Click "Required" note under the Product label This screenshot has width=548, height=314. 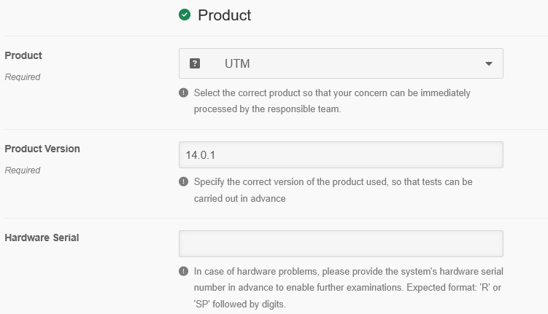[x=23, y=77]
